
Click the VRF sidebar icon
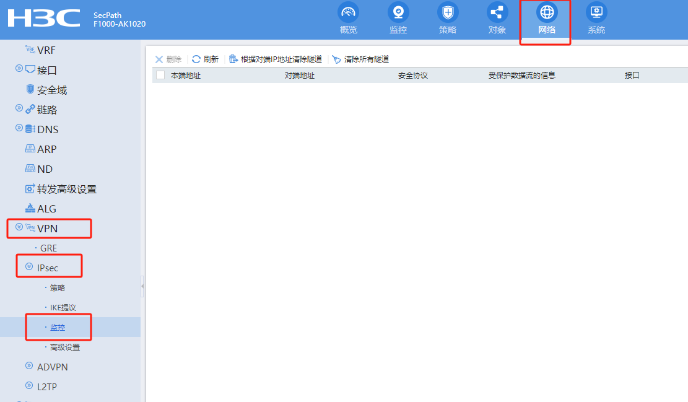30,49
